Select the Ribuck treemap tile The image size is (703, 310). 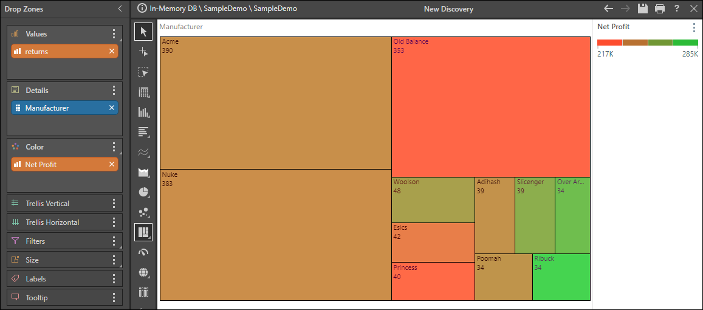pos(561,277)
